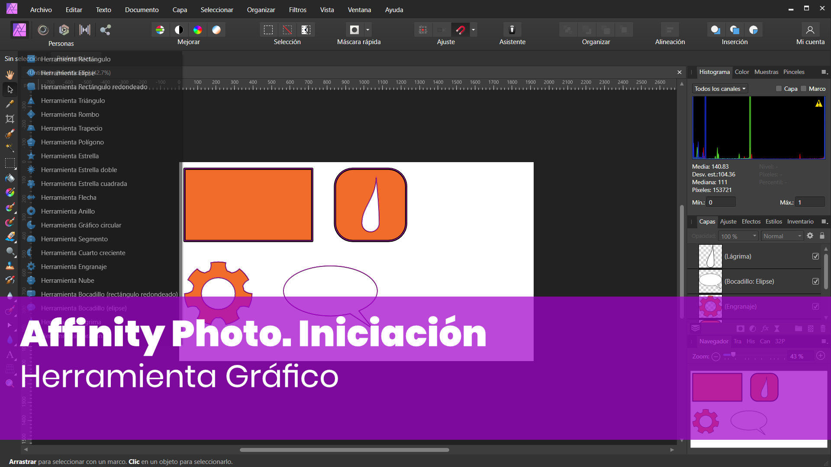Image resolution: width=831 pixels, height=467 pixels.
Task: Click the horizontal canvas scrollbar
Action: point(345,450)
